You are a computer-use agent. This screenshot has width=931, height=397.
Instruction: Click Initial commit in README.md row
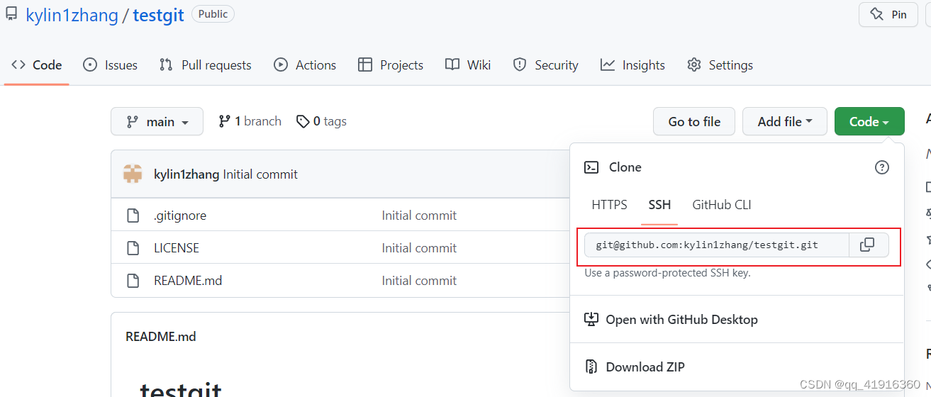(x=419, y=281)
